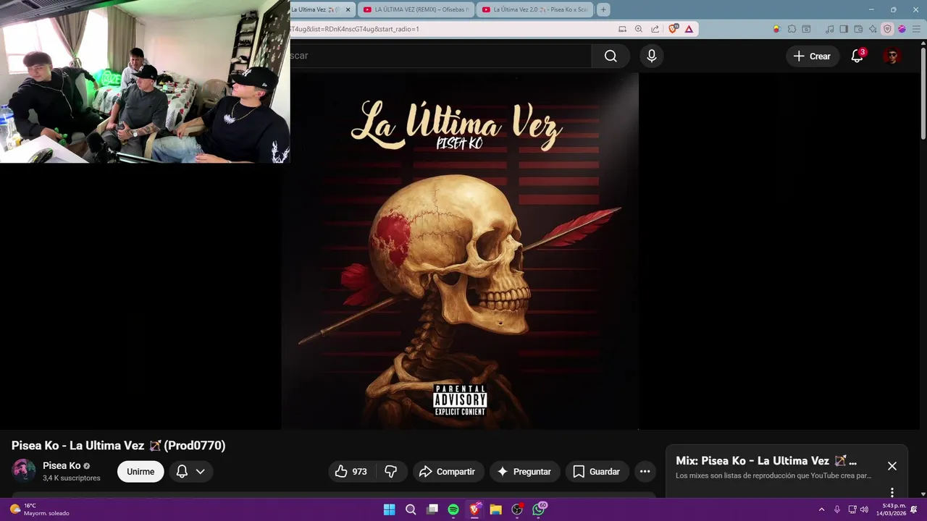Click the YouTube search magnifier button
This screenshot has width=927, height=521.
(x=611, y=56)
